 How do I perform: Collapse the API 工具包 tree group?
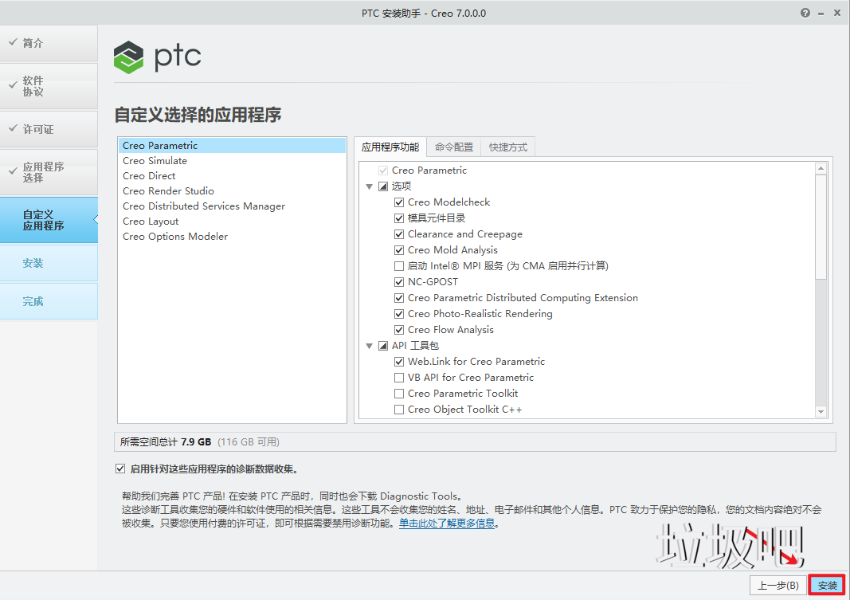[x=370, y=346]
